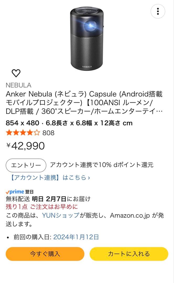This screenshot has height=283, width=174.
Task: Open previous purchase date 2024年1月12日
Action: tap(75, 236)
